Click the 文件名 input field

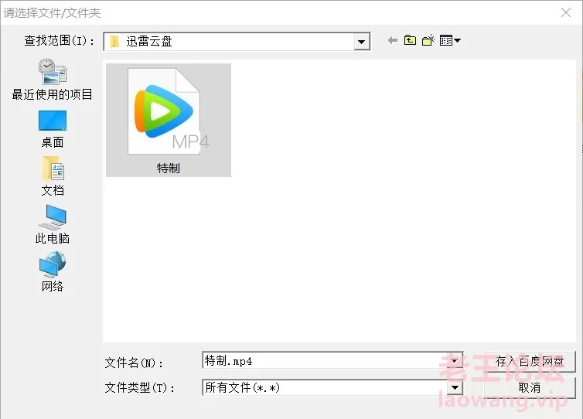324,360
